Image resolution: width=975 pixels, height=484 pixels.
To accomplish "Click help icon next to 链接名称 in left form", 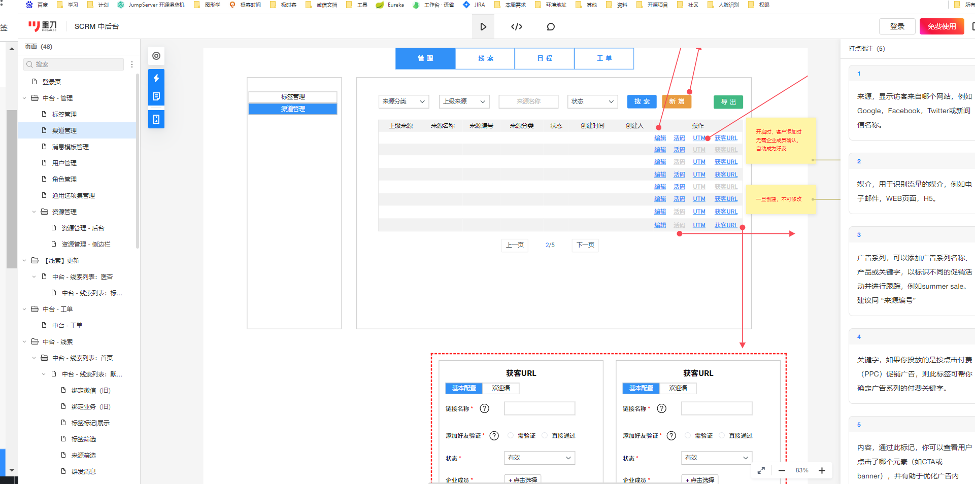I will pos(485,408).
